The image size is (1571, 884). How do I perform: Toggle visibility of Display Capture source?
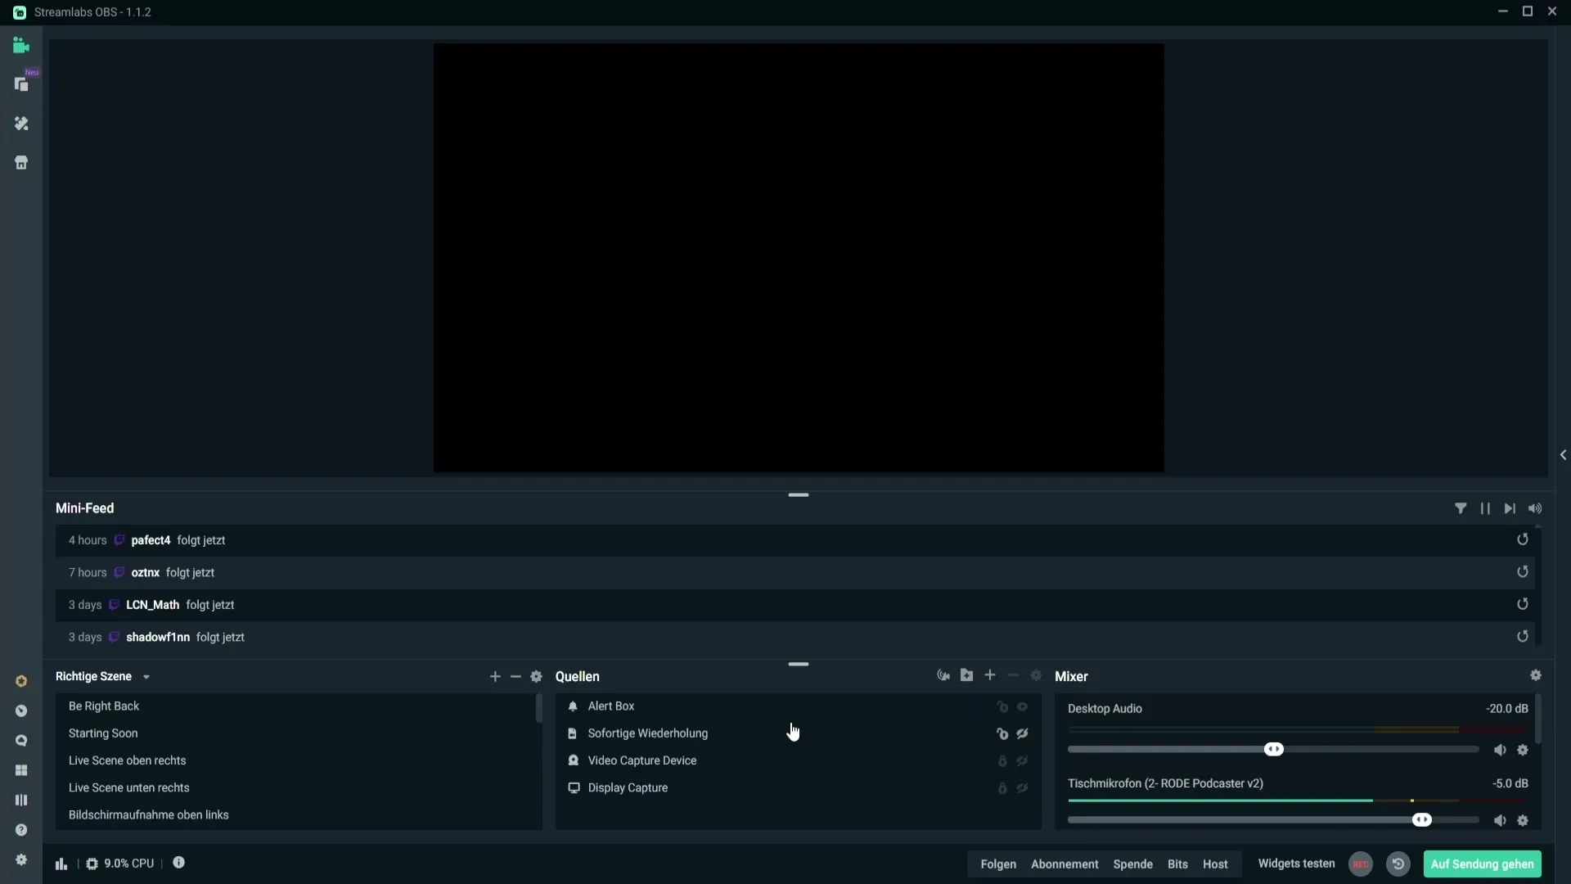click(x=1023, y=788)
